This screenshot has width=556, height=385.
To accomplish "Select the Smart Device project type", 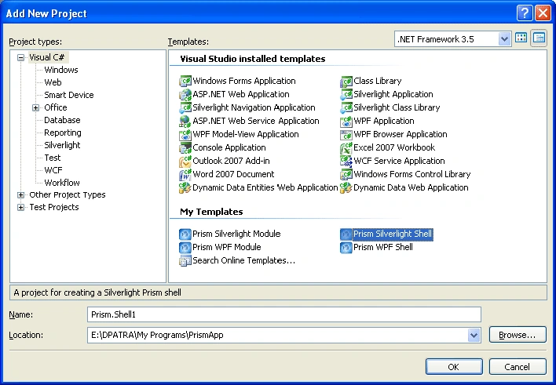I will [69, 95].
